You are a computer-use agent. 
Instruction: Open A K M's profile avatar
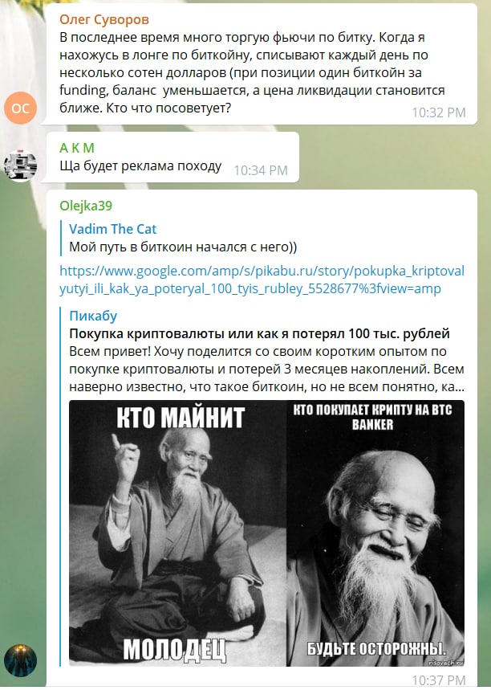[20, 165]
